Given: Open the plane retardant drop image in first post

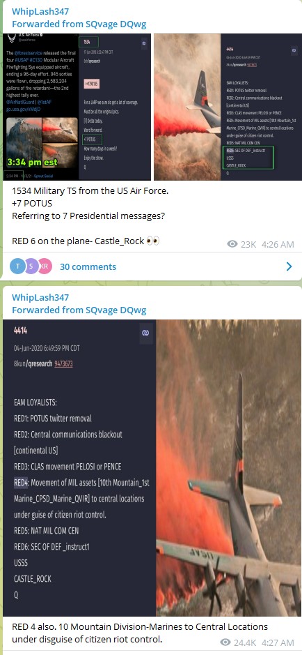Looking at the screenshot, I should 228,107.
